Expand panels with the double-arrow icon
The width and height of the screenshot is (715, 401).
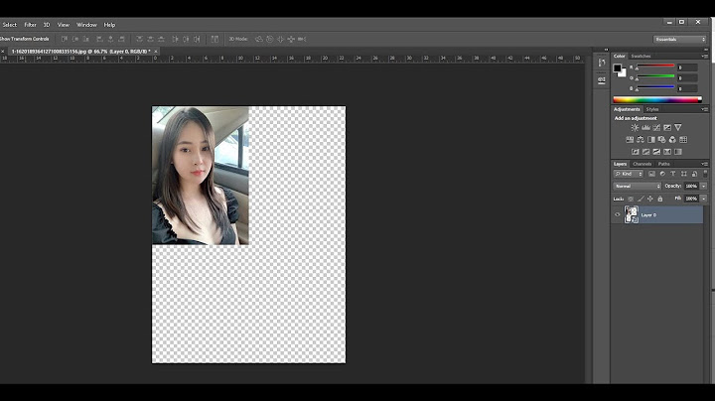(606, 50)
